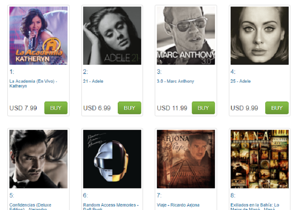The image size is (296, 210).
Task: Buy 21 by Adele for USD 6.99
Action: pos(130,108)
